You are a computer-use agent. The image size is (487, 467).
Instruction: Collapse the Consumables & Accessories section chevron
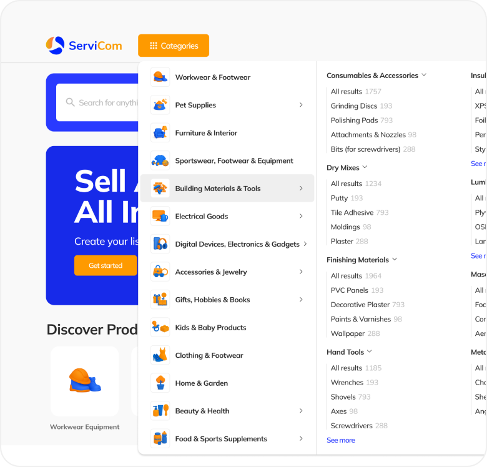coord(425,75)
